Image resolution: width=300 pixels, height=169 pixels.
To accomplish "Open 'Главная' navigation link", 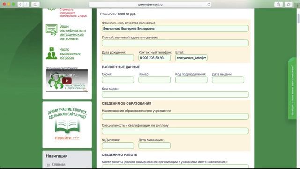I will (59, 164).
